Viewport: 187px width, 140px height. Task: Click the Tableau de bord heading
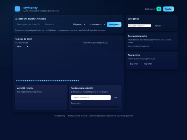[x=24, y=39]
